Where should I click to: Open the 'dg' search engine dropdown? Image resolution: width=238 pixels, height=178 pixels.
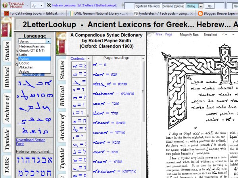[41, 5]
